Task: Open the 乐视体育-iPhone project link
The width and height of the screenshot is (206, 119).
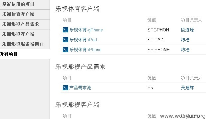Action: [x=86, y=50]
